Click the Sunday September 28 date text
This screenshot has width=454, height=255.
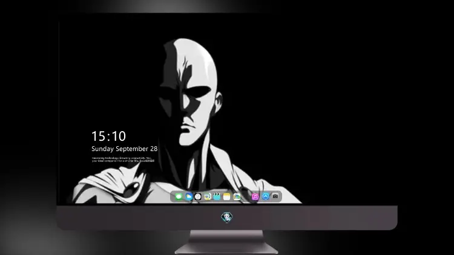(125, 149)
